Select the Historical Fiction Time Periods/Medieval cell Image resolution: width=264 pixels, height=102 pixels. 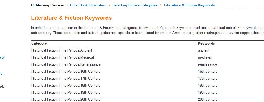click(x=114, y=57)
